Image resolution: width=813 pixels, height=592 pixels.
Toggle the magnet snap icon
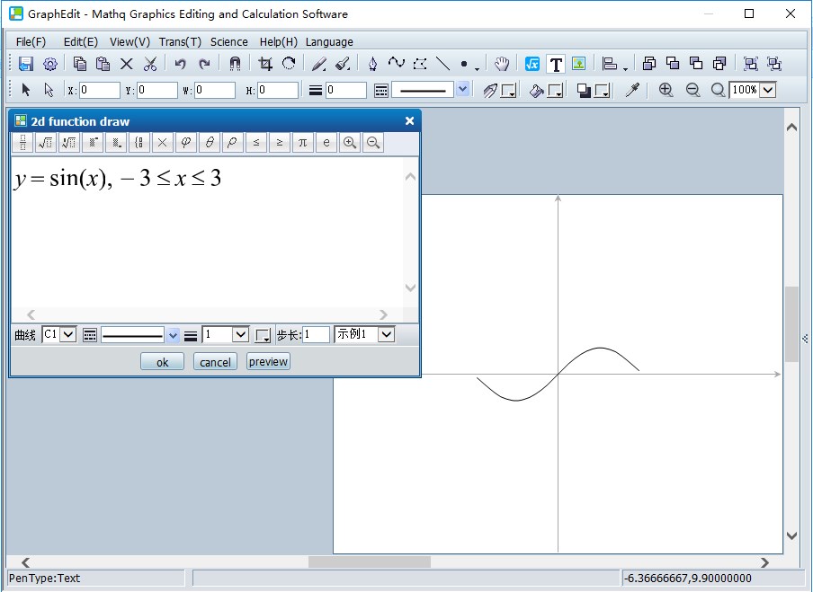pyautogui.click(x=235, y=64)
